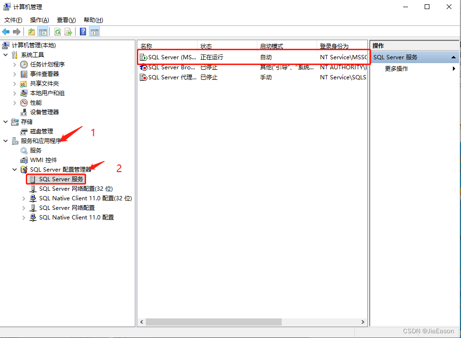Click the SQL Server 配置管理器 icon
The image size is (461, 338).
click(x=24, y=170)
